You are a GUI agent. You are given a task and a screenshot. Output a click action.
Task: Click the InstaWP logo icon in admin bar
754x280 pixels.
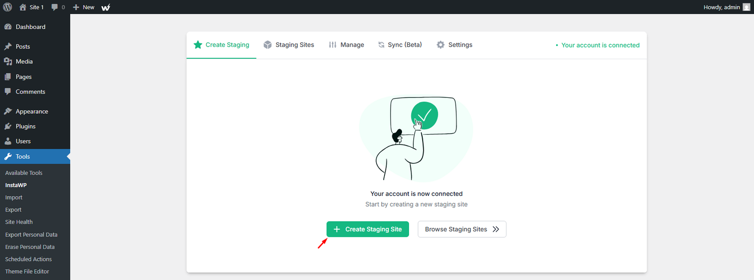tap(106, 7)
